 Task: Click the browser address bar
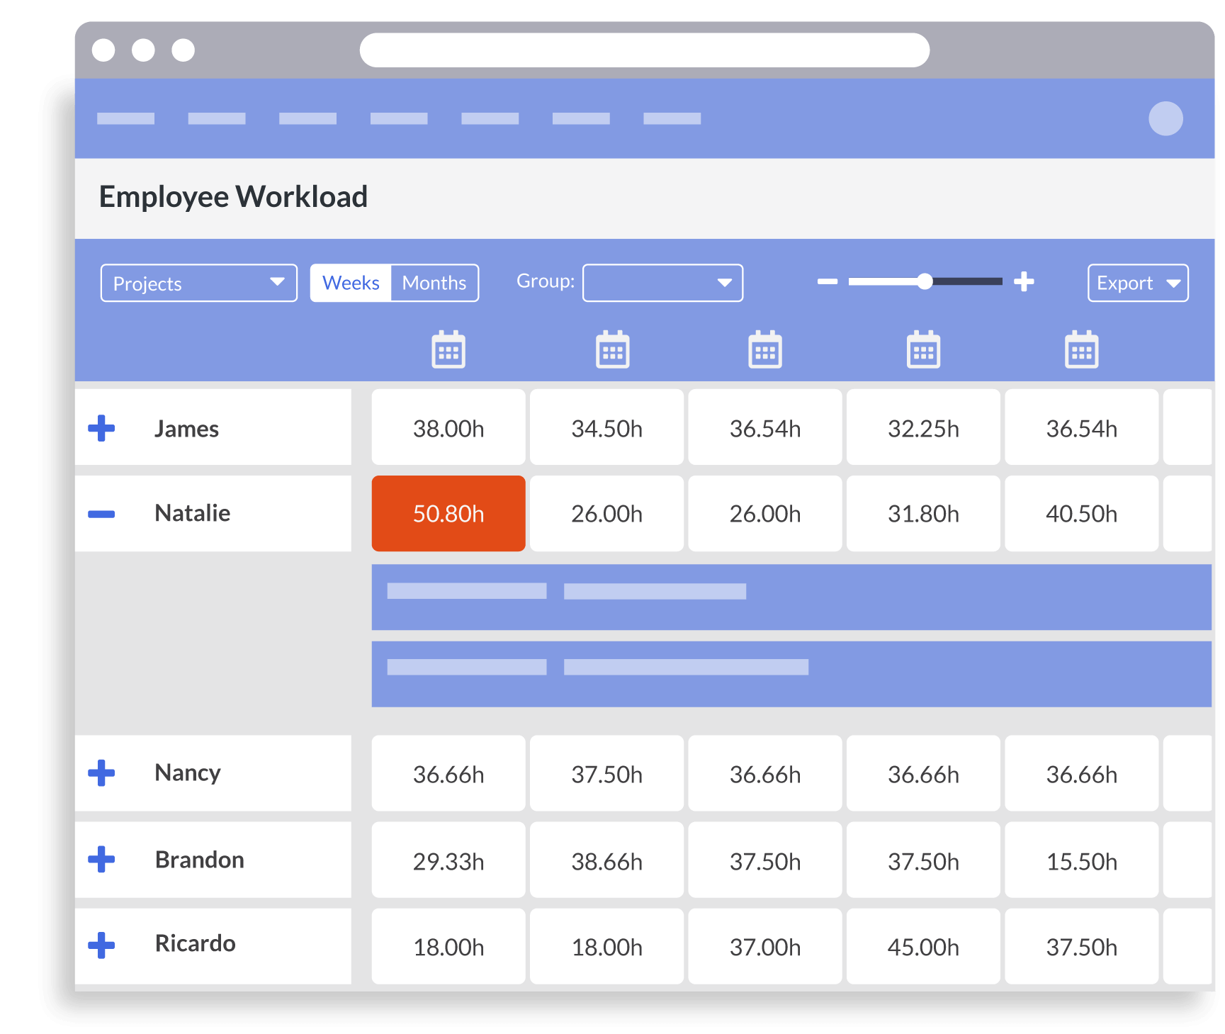645,50
